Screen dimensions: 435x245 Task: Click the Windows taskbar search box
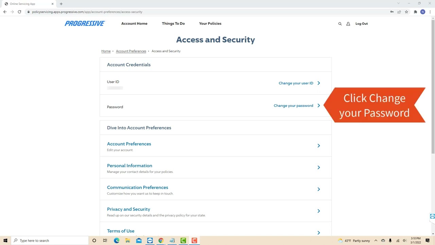tap(51, 241)
